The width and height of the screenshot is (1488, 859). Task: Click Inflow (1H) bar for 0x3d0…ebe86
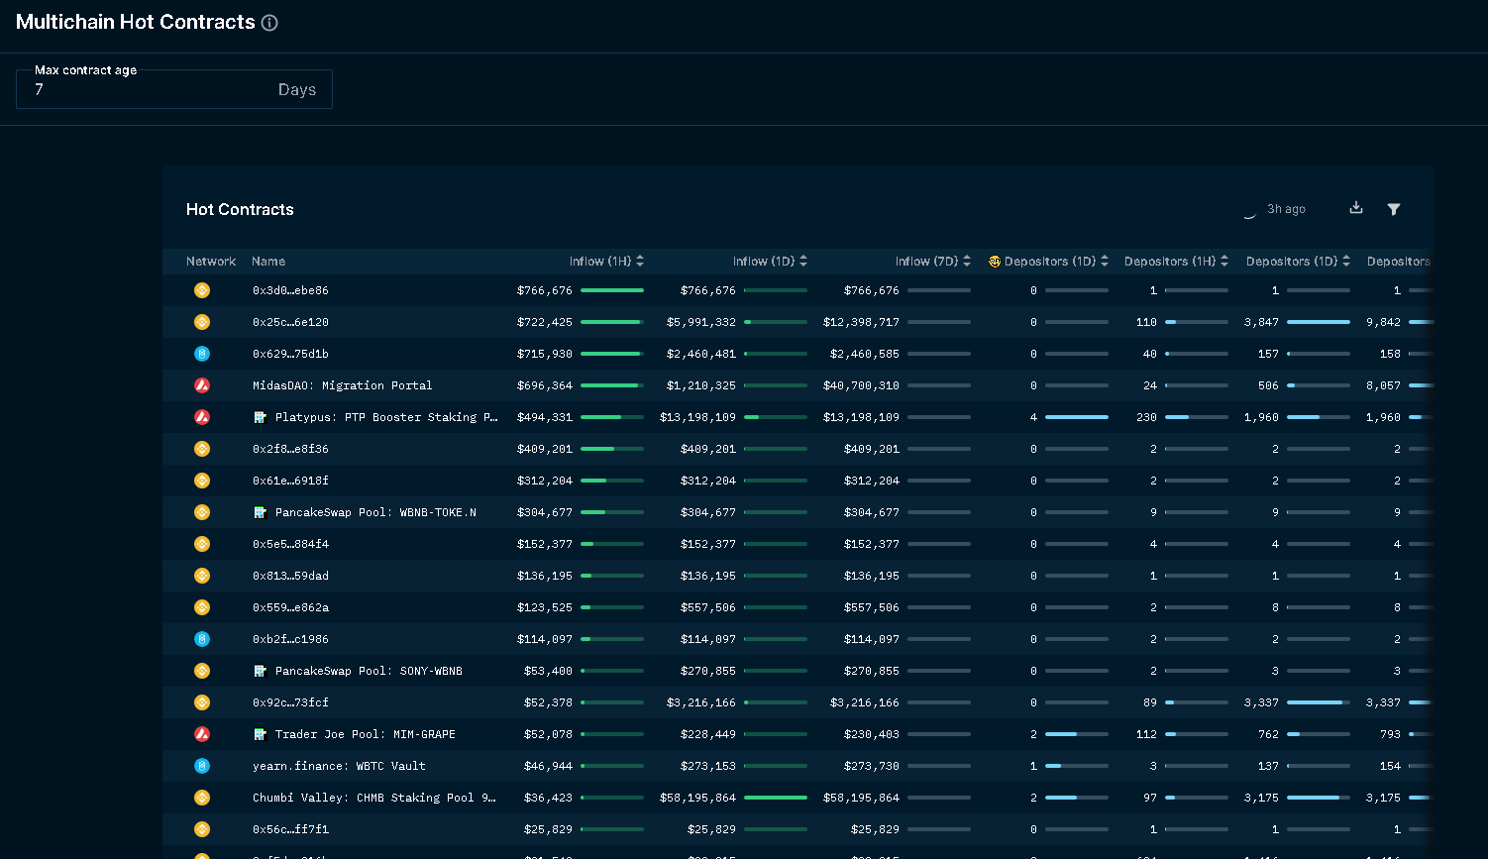point(612,290)
